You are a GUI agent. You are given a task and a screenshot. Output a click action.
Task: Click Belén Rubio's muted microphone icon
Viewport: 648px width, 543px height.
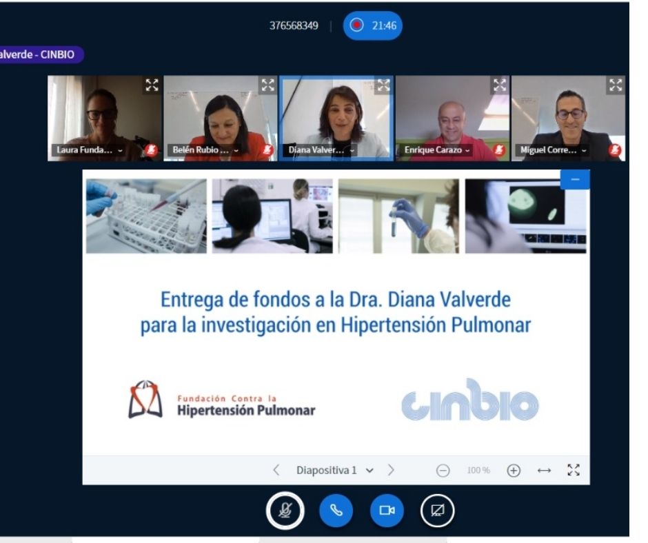tap(267, 150)
